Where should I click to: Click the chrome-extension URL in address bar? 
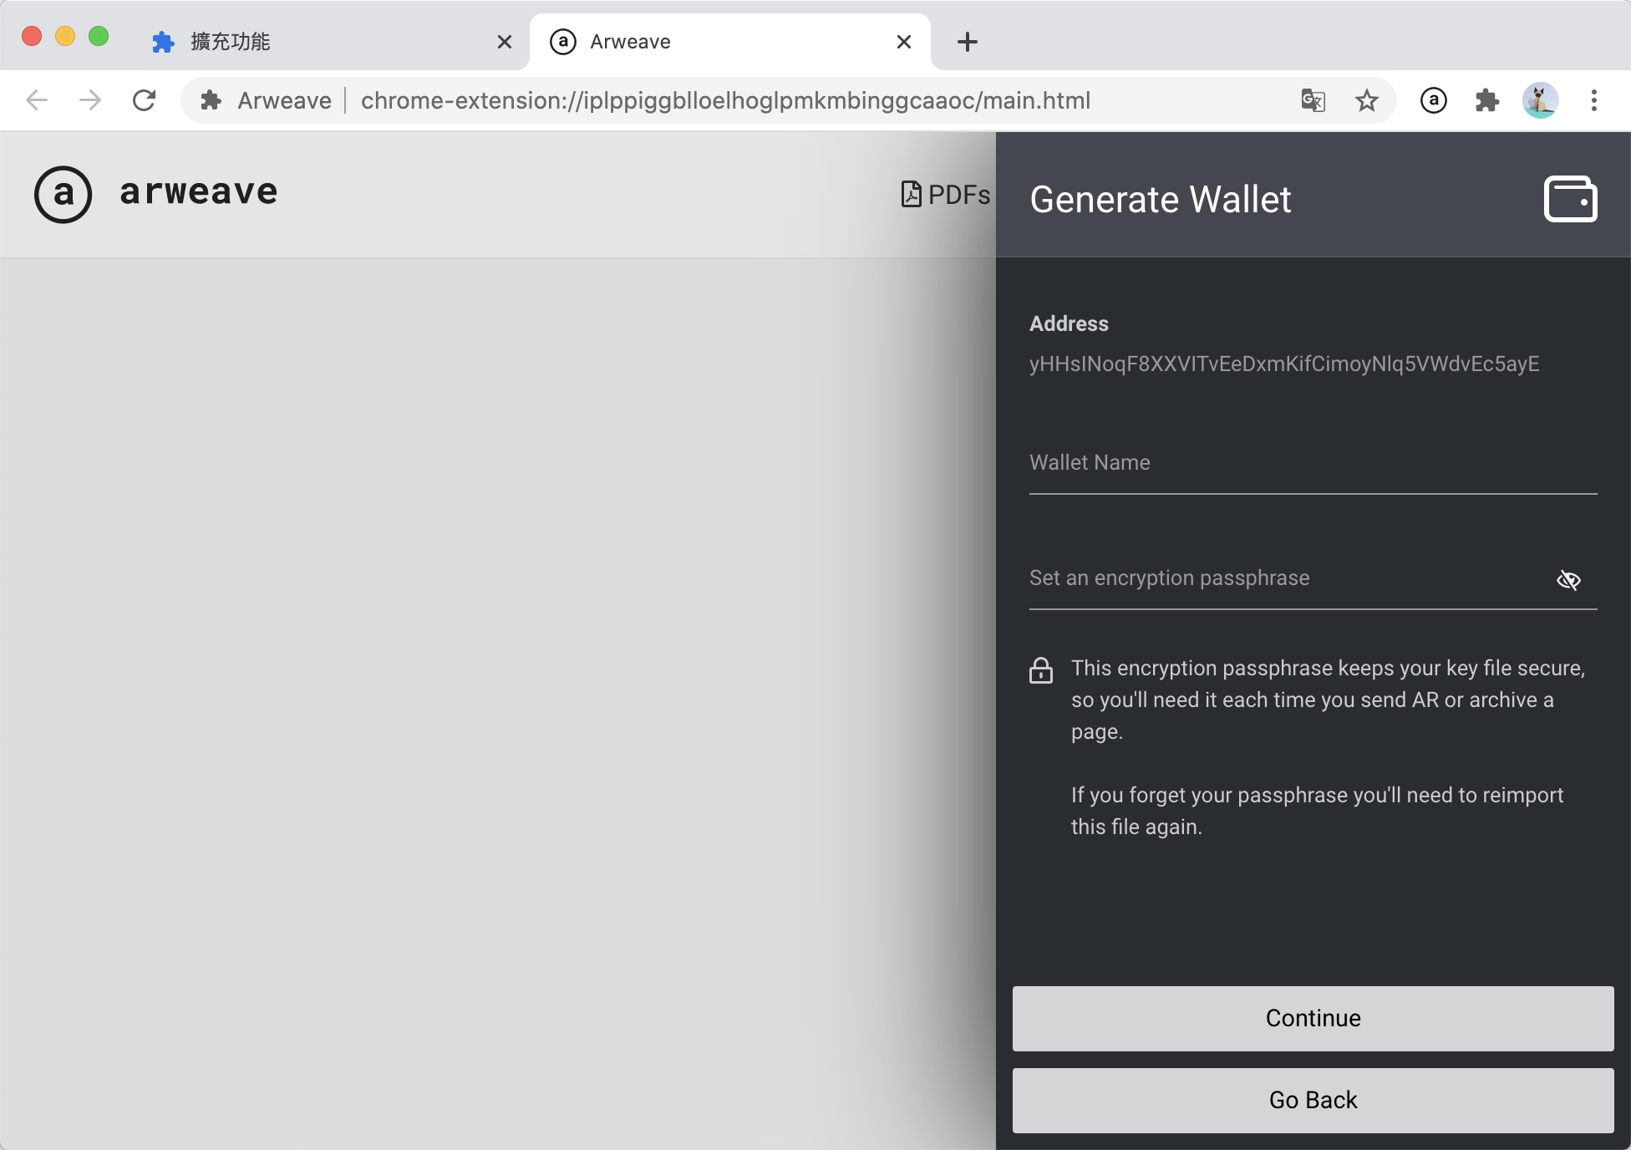725,100
